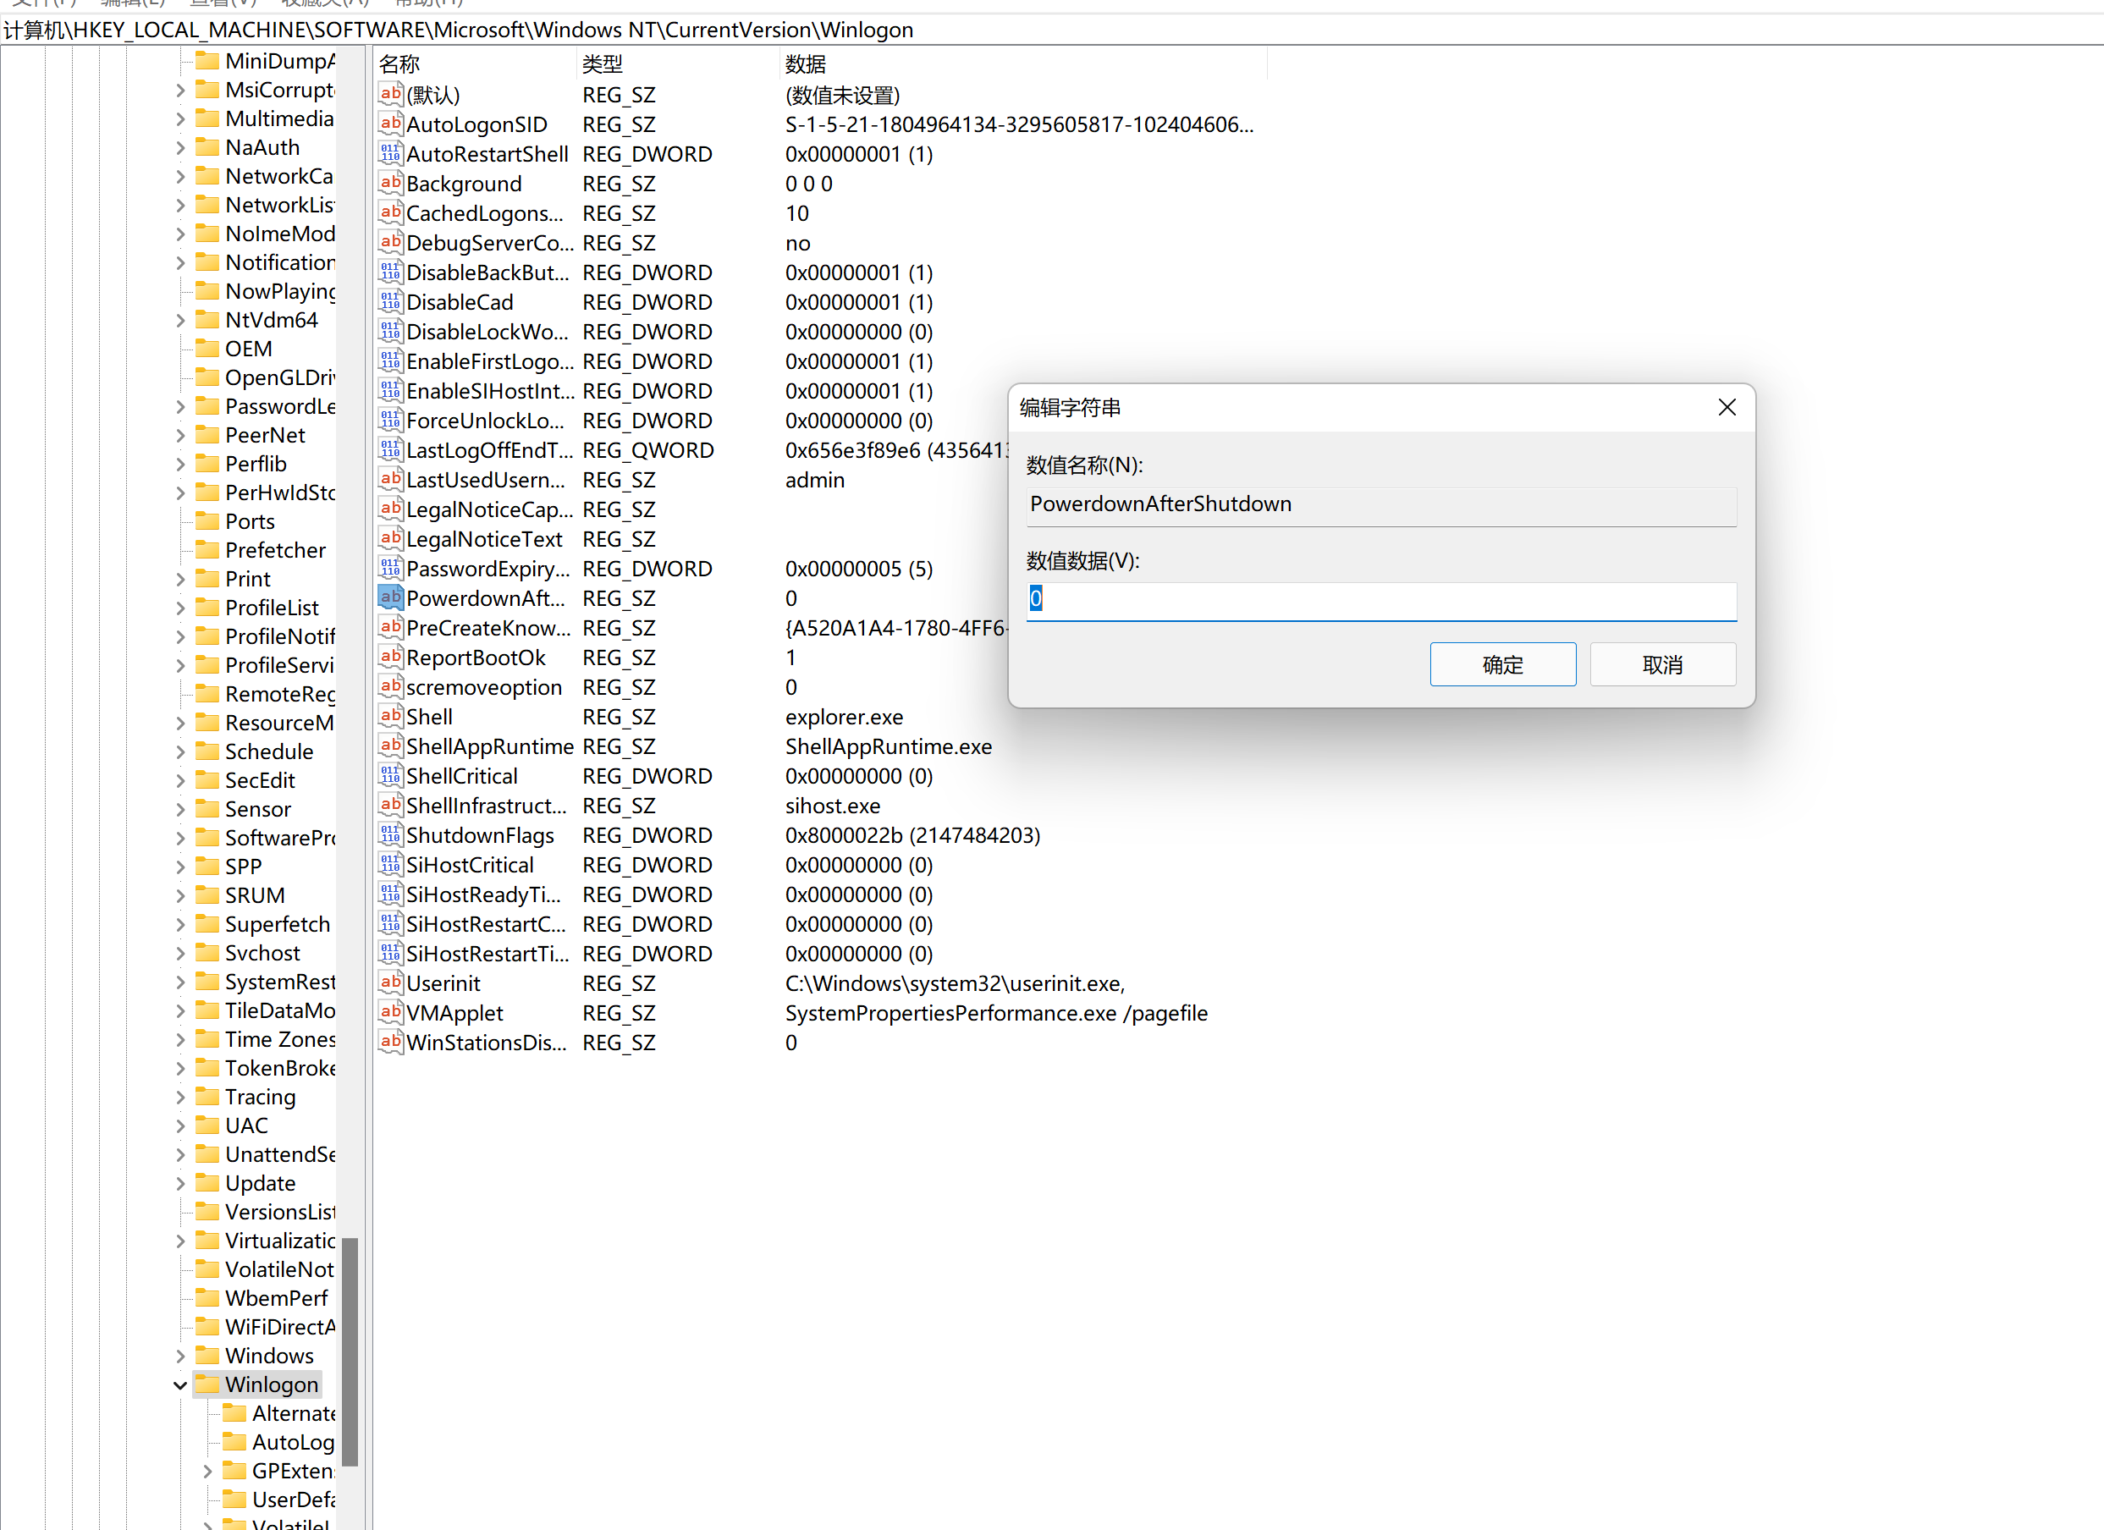This screenshot has height=1530, width=2104.
Task: Click the Schedule folder icon in tree
Action: click(x=209, y=751)
